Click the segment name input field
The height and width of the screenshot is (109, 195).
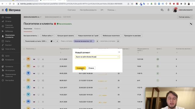click(x=97, y=57)
